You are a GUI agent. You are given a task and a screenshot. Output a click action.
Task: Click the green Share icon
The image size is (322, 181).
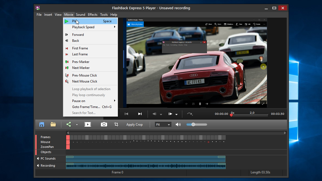(x=69, y=125)
